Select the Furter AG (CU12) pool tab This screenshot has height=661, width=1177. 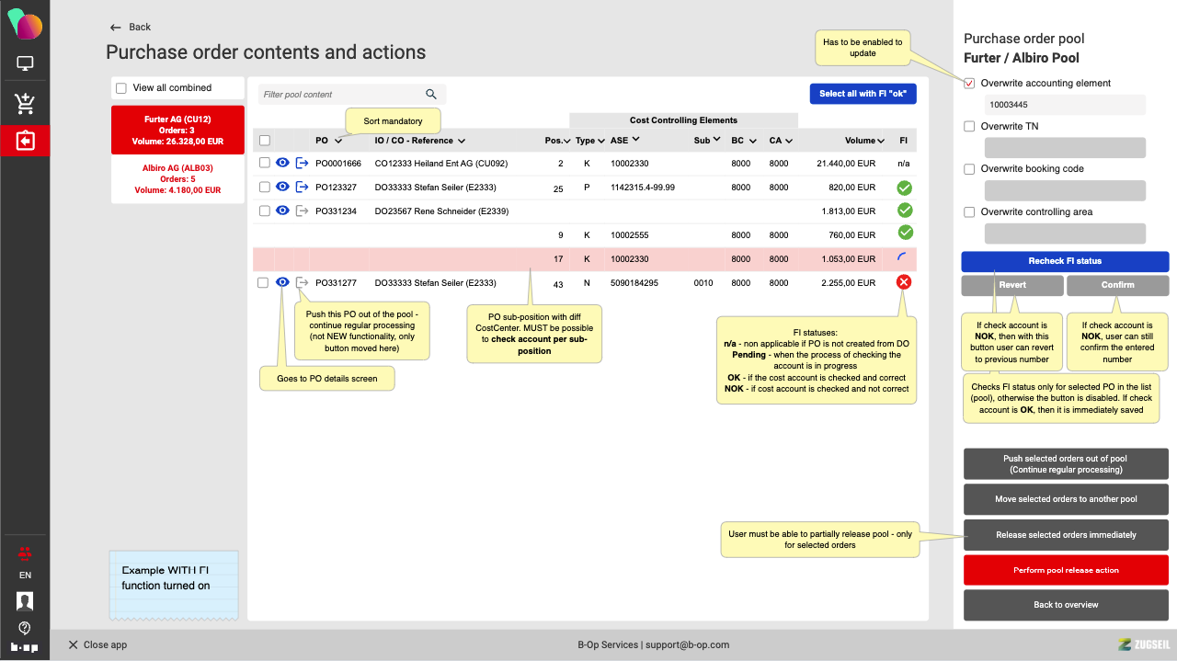[177, 130]
